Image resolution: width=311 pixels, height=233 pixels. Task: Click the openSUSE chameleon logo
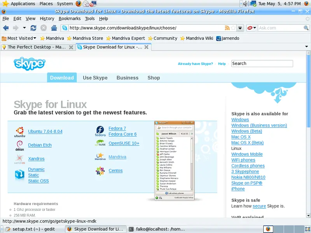pyautogui.click(x=100, y=143)
